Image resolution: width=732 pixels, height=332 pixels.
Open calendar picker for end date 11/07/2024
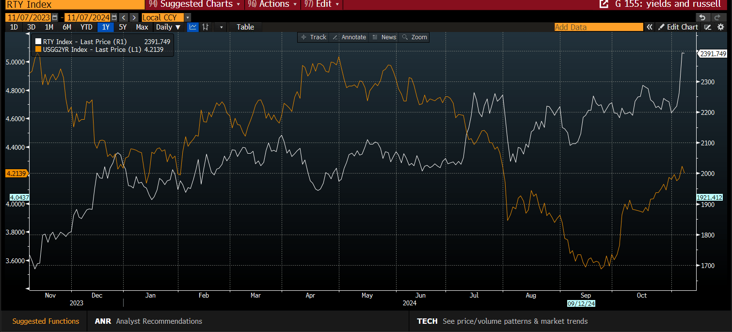pyautogui.click(x=114, y=17)
